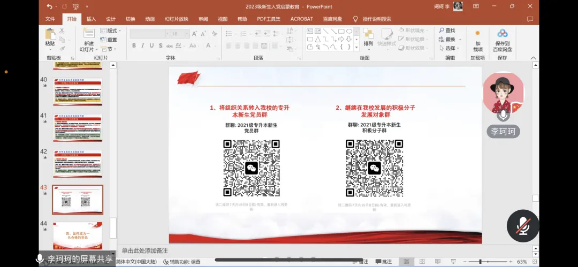Click the Comments (批注) button in status bar
Image resolution: width=578 pixels, height=267 pixels.
(x=384, y=262)
